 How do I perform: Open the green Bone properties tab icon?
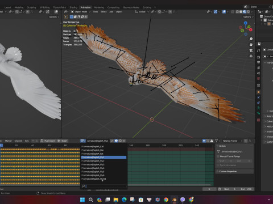click(x=259, y=113)
